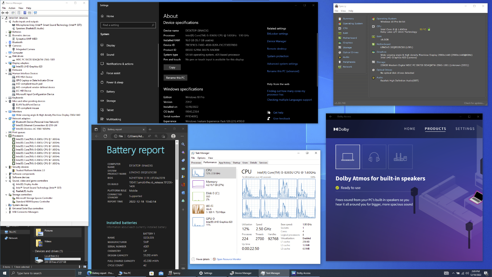
Task: Click Give feedback link in Settings
Action: [281, 118]
